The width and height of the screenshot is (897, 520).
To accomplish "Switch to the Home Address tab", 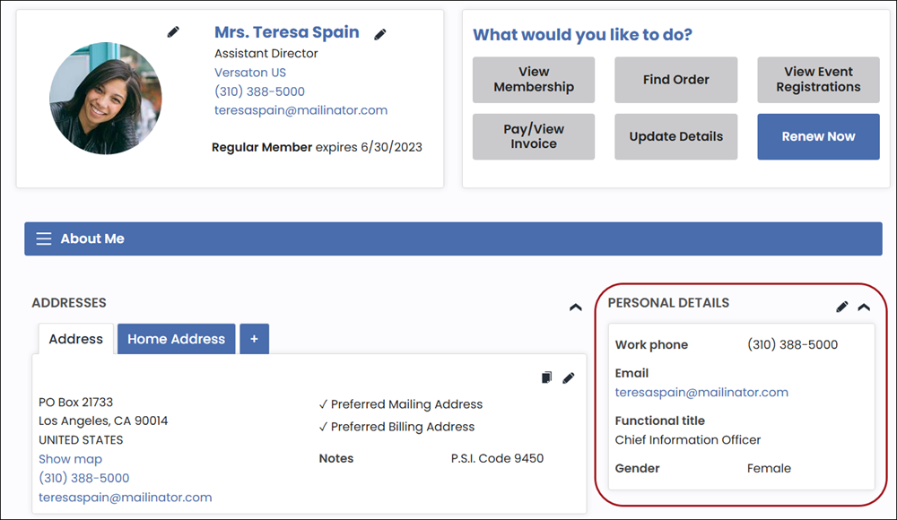I will pos(176,339).
